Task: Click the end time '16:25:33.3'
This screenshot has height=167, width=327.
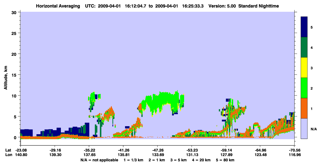Action: click(193, 6)
